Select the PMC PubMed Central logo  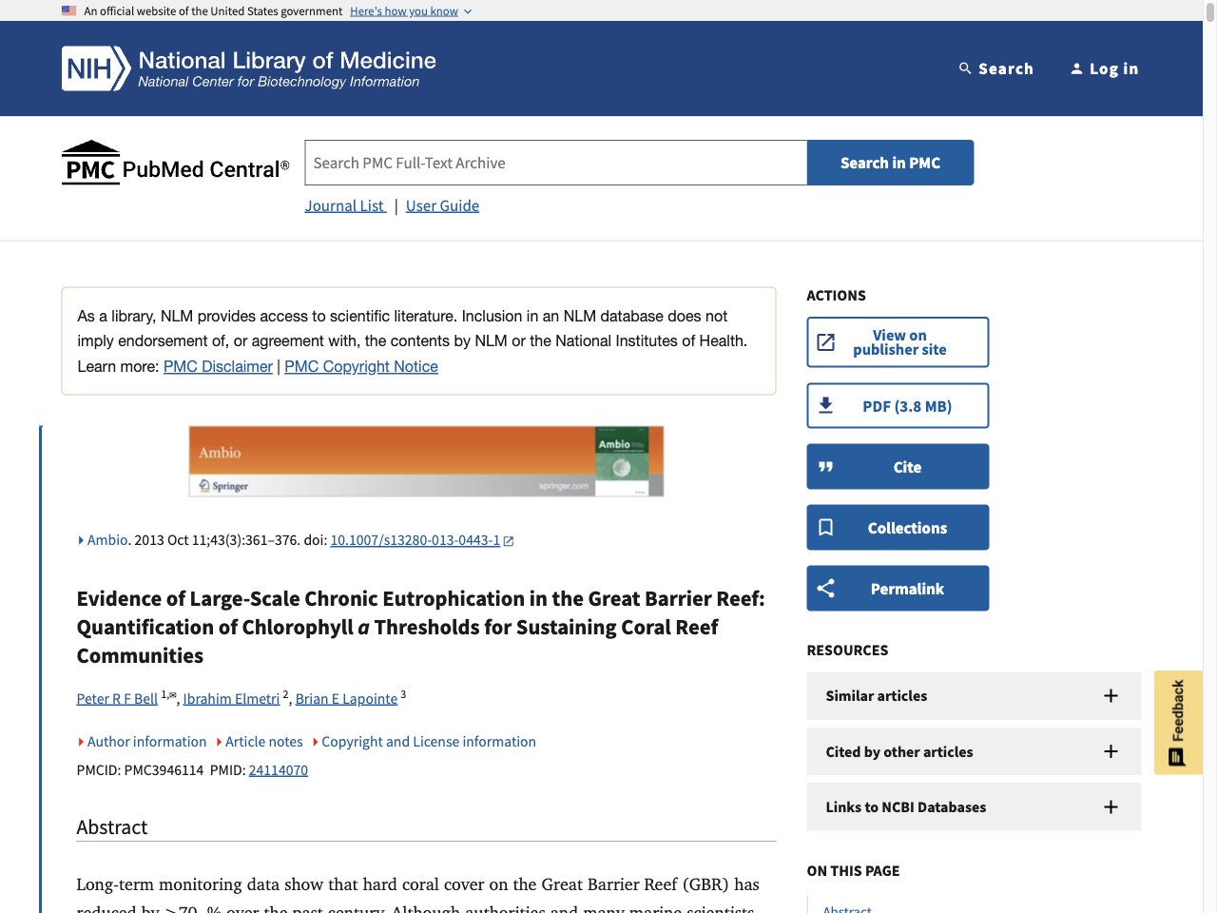175,163
